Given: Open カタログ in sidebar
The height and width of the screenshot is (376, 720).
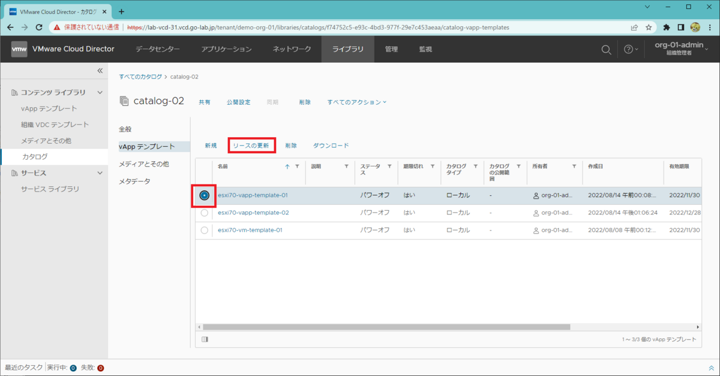Looking at the screenshot, I should (x=35, y=156).
